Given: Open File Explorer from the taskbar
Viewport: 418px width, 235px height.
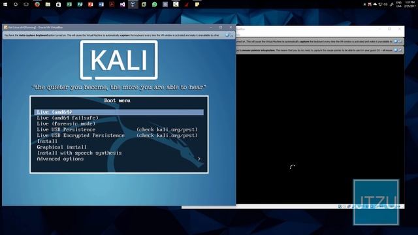Looking at the screenshot, I should pyautogui.click(x=48, y=5).
